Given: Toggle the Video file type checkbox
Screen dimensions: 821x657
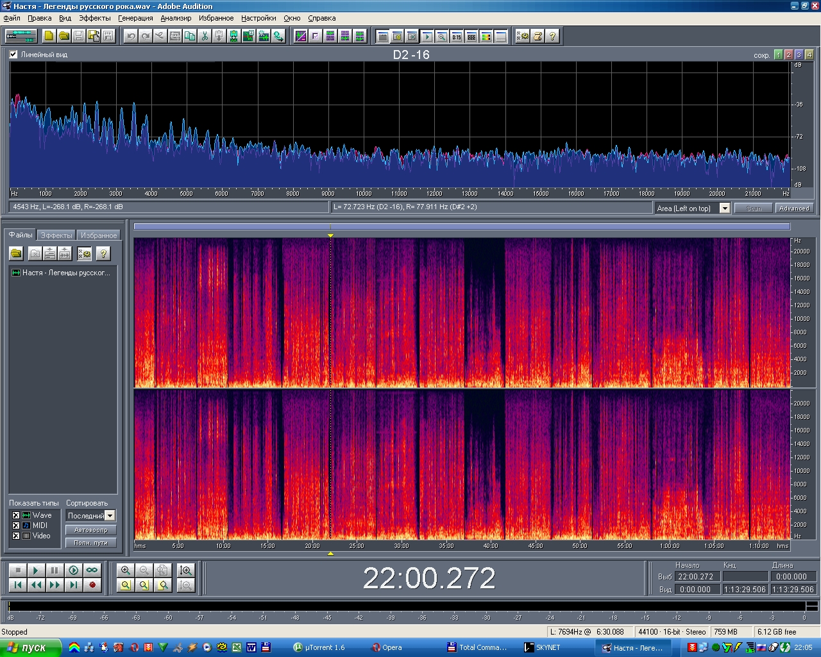Looking at the screenshot, I should point(16,536).
